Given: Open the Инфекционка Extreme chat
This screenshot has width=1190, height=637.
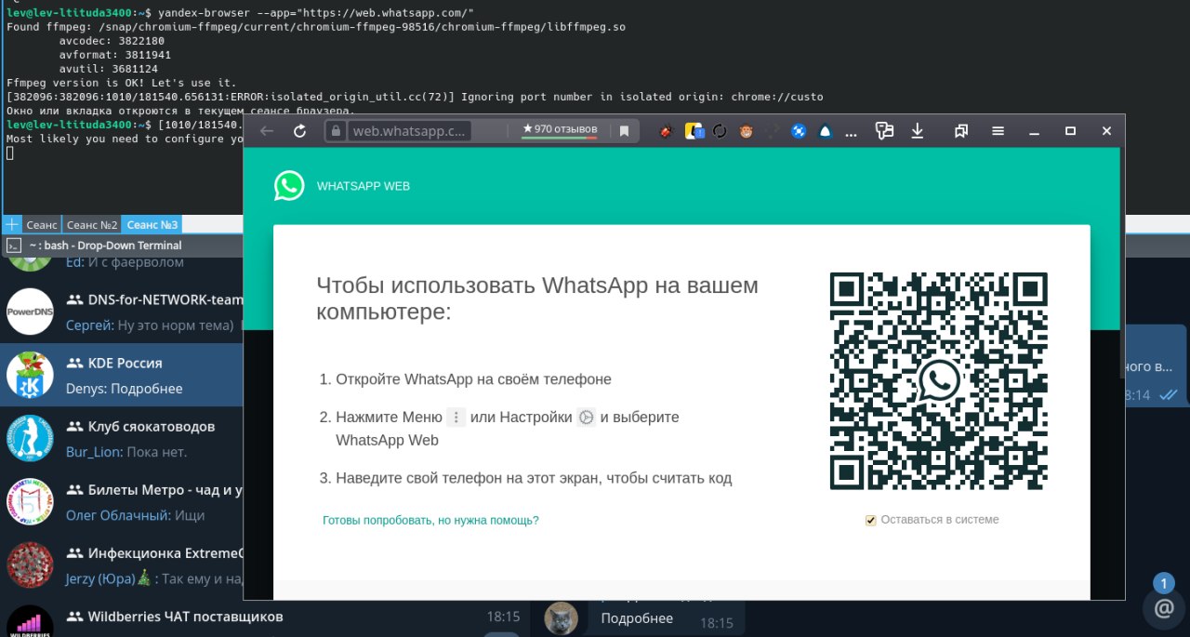Looking at the screenshot, I should coord(122,564).
